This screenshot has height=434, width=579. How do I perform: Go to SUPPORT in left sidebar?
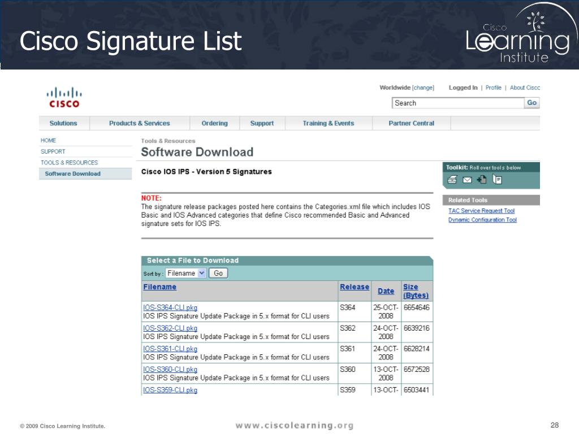coord(53,151)
